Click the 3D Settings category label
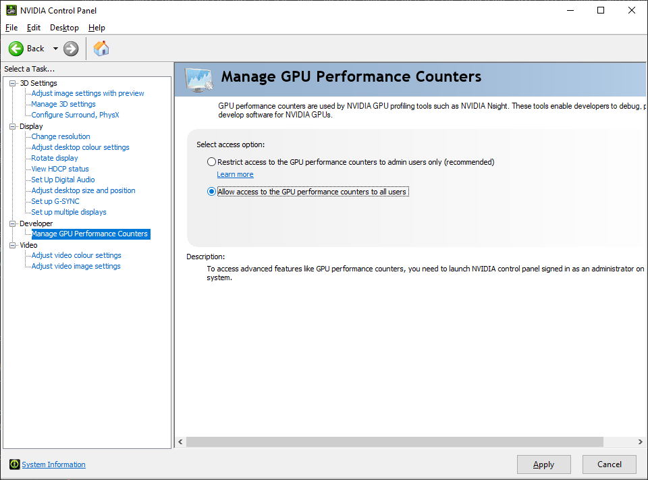The image size is (648, 480). click(x=38, y=83)
